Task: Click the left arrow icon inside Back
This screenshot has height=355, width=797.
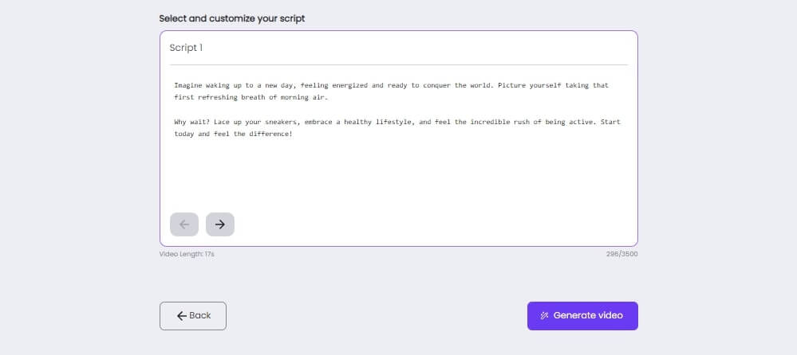Action: pos(182,316)
